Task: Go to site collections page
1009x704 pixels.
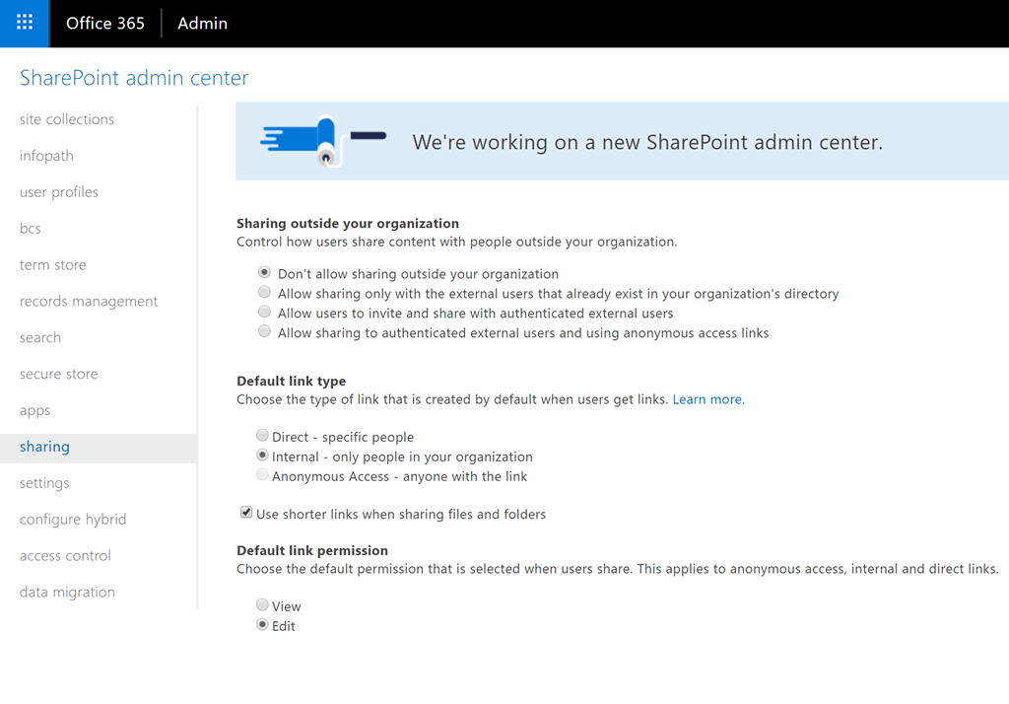Action: (x=67, y=119)
